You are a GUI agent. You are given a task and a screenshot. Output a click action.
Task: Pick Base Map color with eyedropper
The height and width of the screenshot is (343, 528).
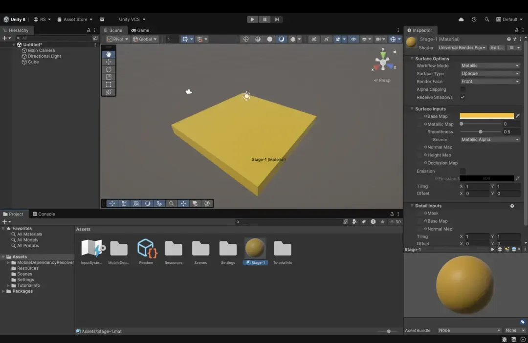518,116
